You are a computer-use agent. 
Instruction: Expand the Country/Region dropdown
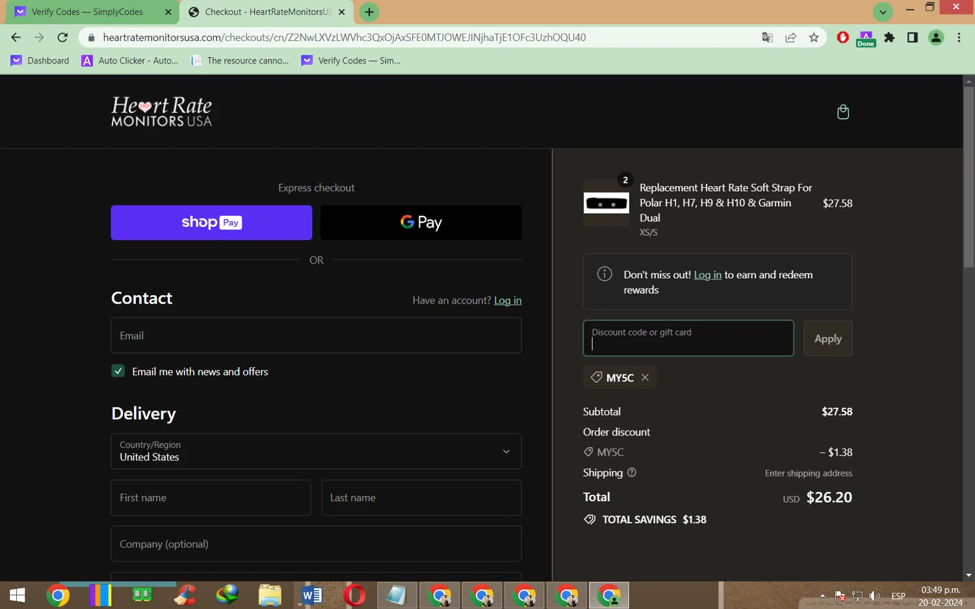click(x=316, y=451)
